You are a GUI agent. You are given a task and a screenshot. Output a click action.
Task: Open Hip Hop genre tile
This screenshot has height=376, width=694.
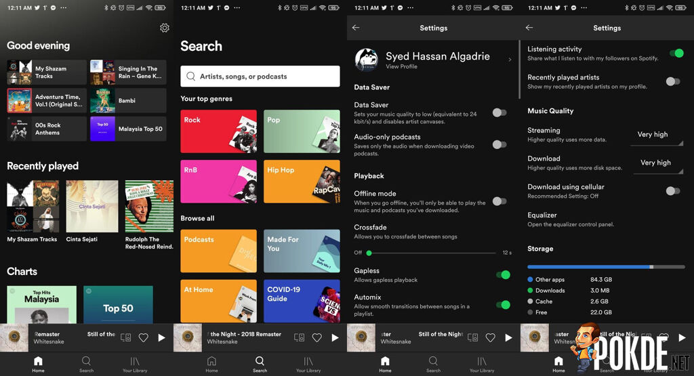pyautogui.click(x=302, y=182)
